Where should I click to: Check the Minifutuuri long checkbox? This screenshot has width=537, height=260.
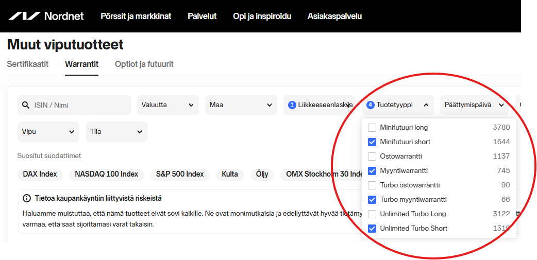pos(372,128)
